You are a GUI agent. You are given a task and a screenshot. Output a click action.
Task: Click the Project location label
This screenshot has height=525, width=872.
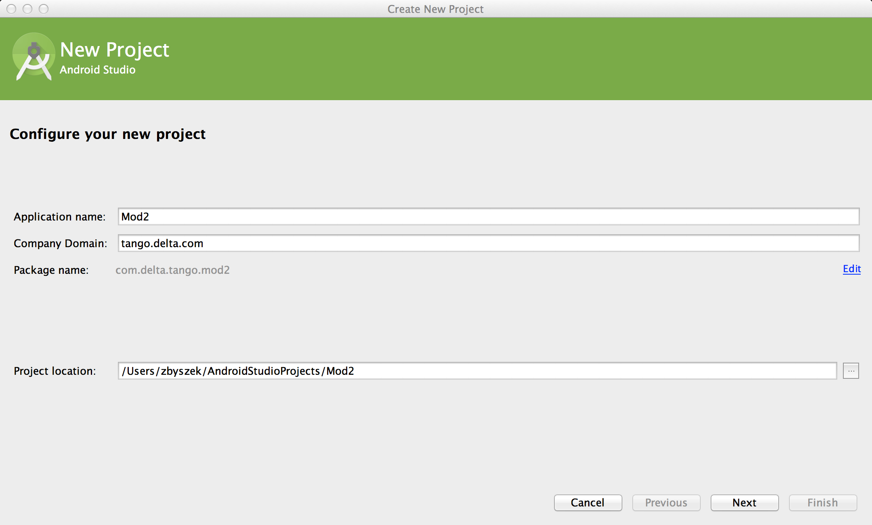coord(55,371)
